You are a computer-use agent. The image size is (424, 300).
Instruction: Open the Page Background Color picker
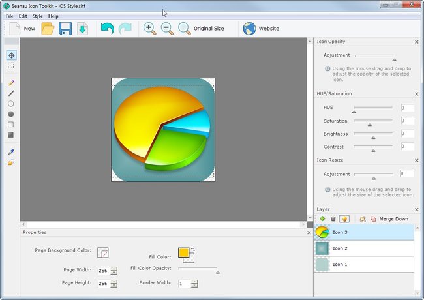pos(103,252)
